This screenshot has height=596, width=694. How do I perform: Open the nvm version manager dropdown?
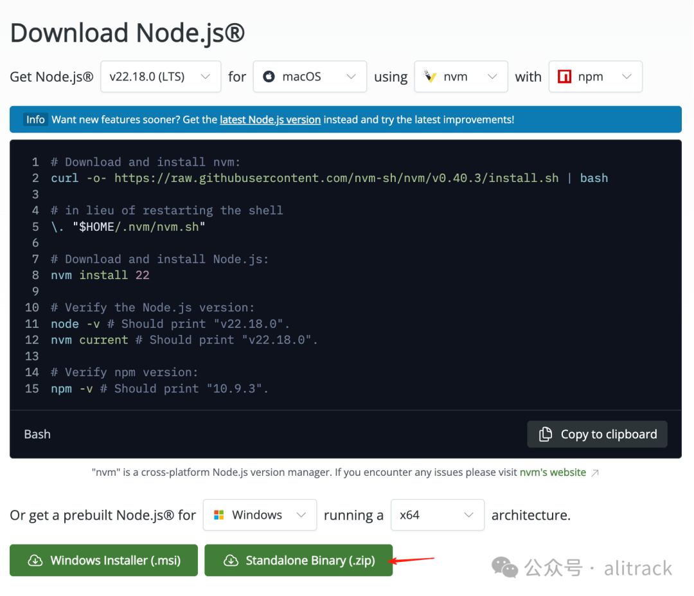pyautogui.click(x=461, y=77)
